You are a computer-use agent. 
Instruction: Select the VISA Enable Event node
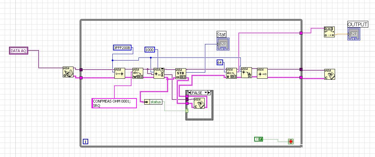pyautogui.click(x=120, y=73)
